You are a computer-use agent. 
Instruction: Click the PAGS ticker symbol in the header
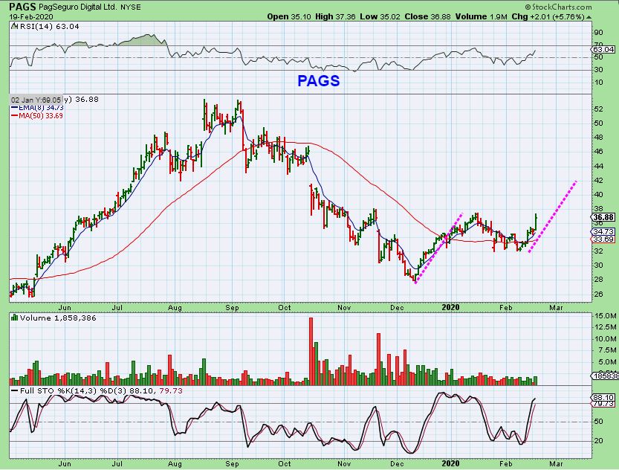(22, 6)
